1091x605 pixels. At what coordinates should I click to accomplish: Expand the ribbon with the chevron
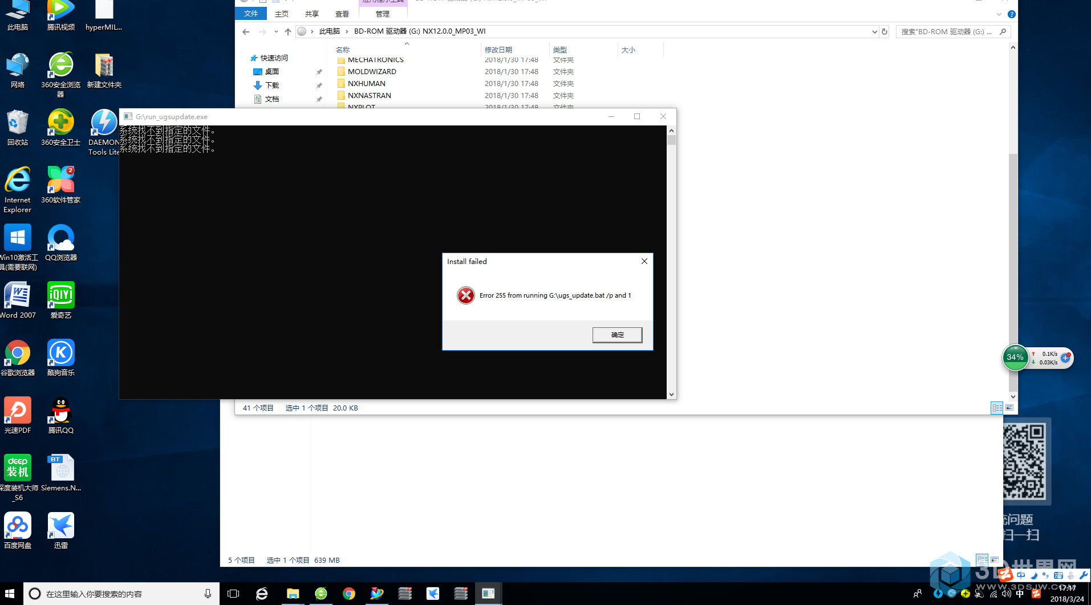[999, 14]
